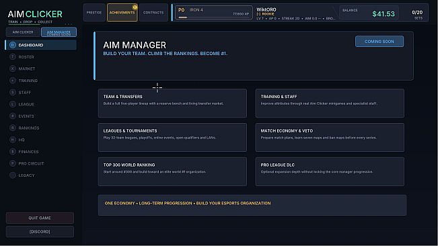This screenshot has width=438, height=246.
Task: Click the Events sidebar icon
Action: [13, 116]
